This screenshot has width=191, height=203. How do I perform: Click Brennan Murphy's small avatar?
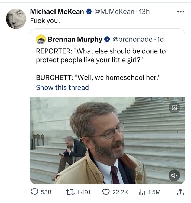coord(41,40)
